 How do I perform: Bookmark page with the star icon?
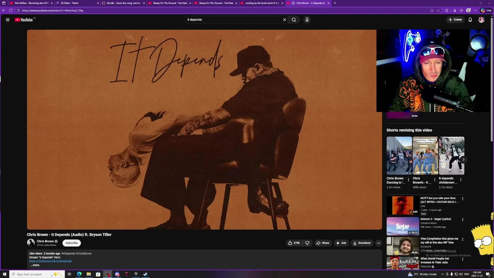[x=438, y=10]
